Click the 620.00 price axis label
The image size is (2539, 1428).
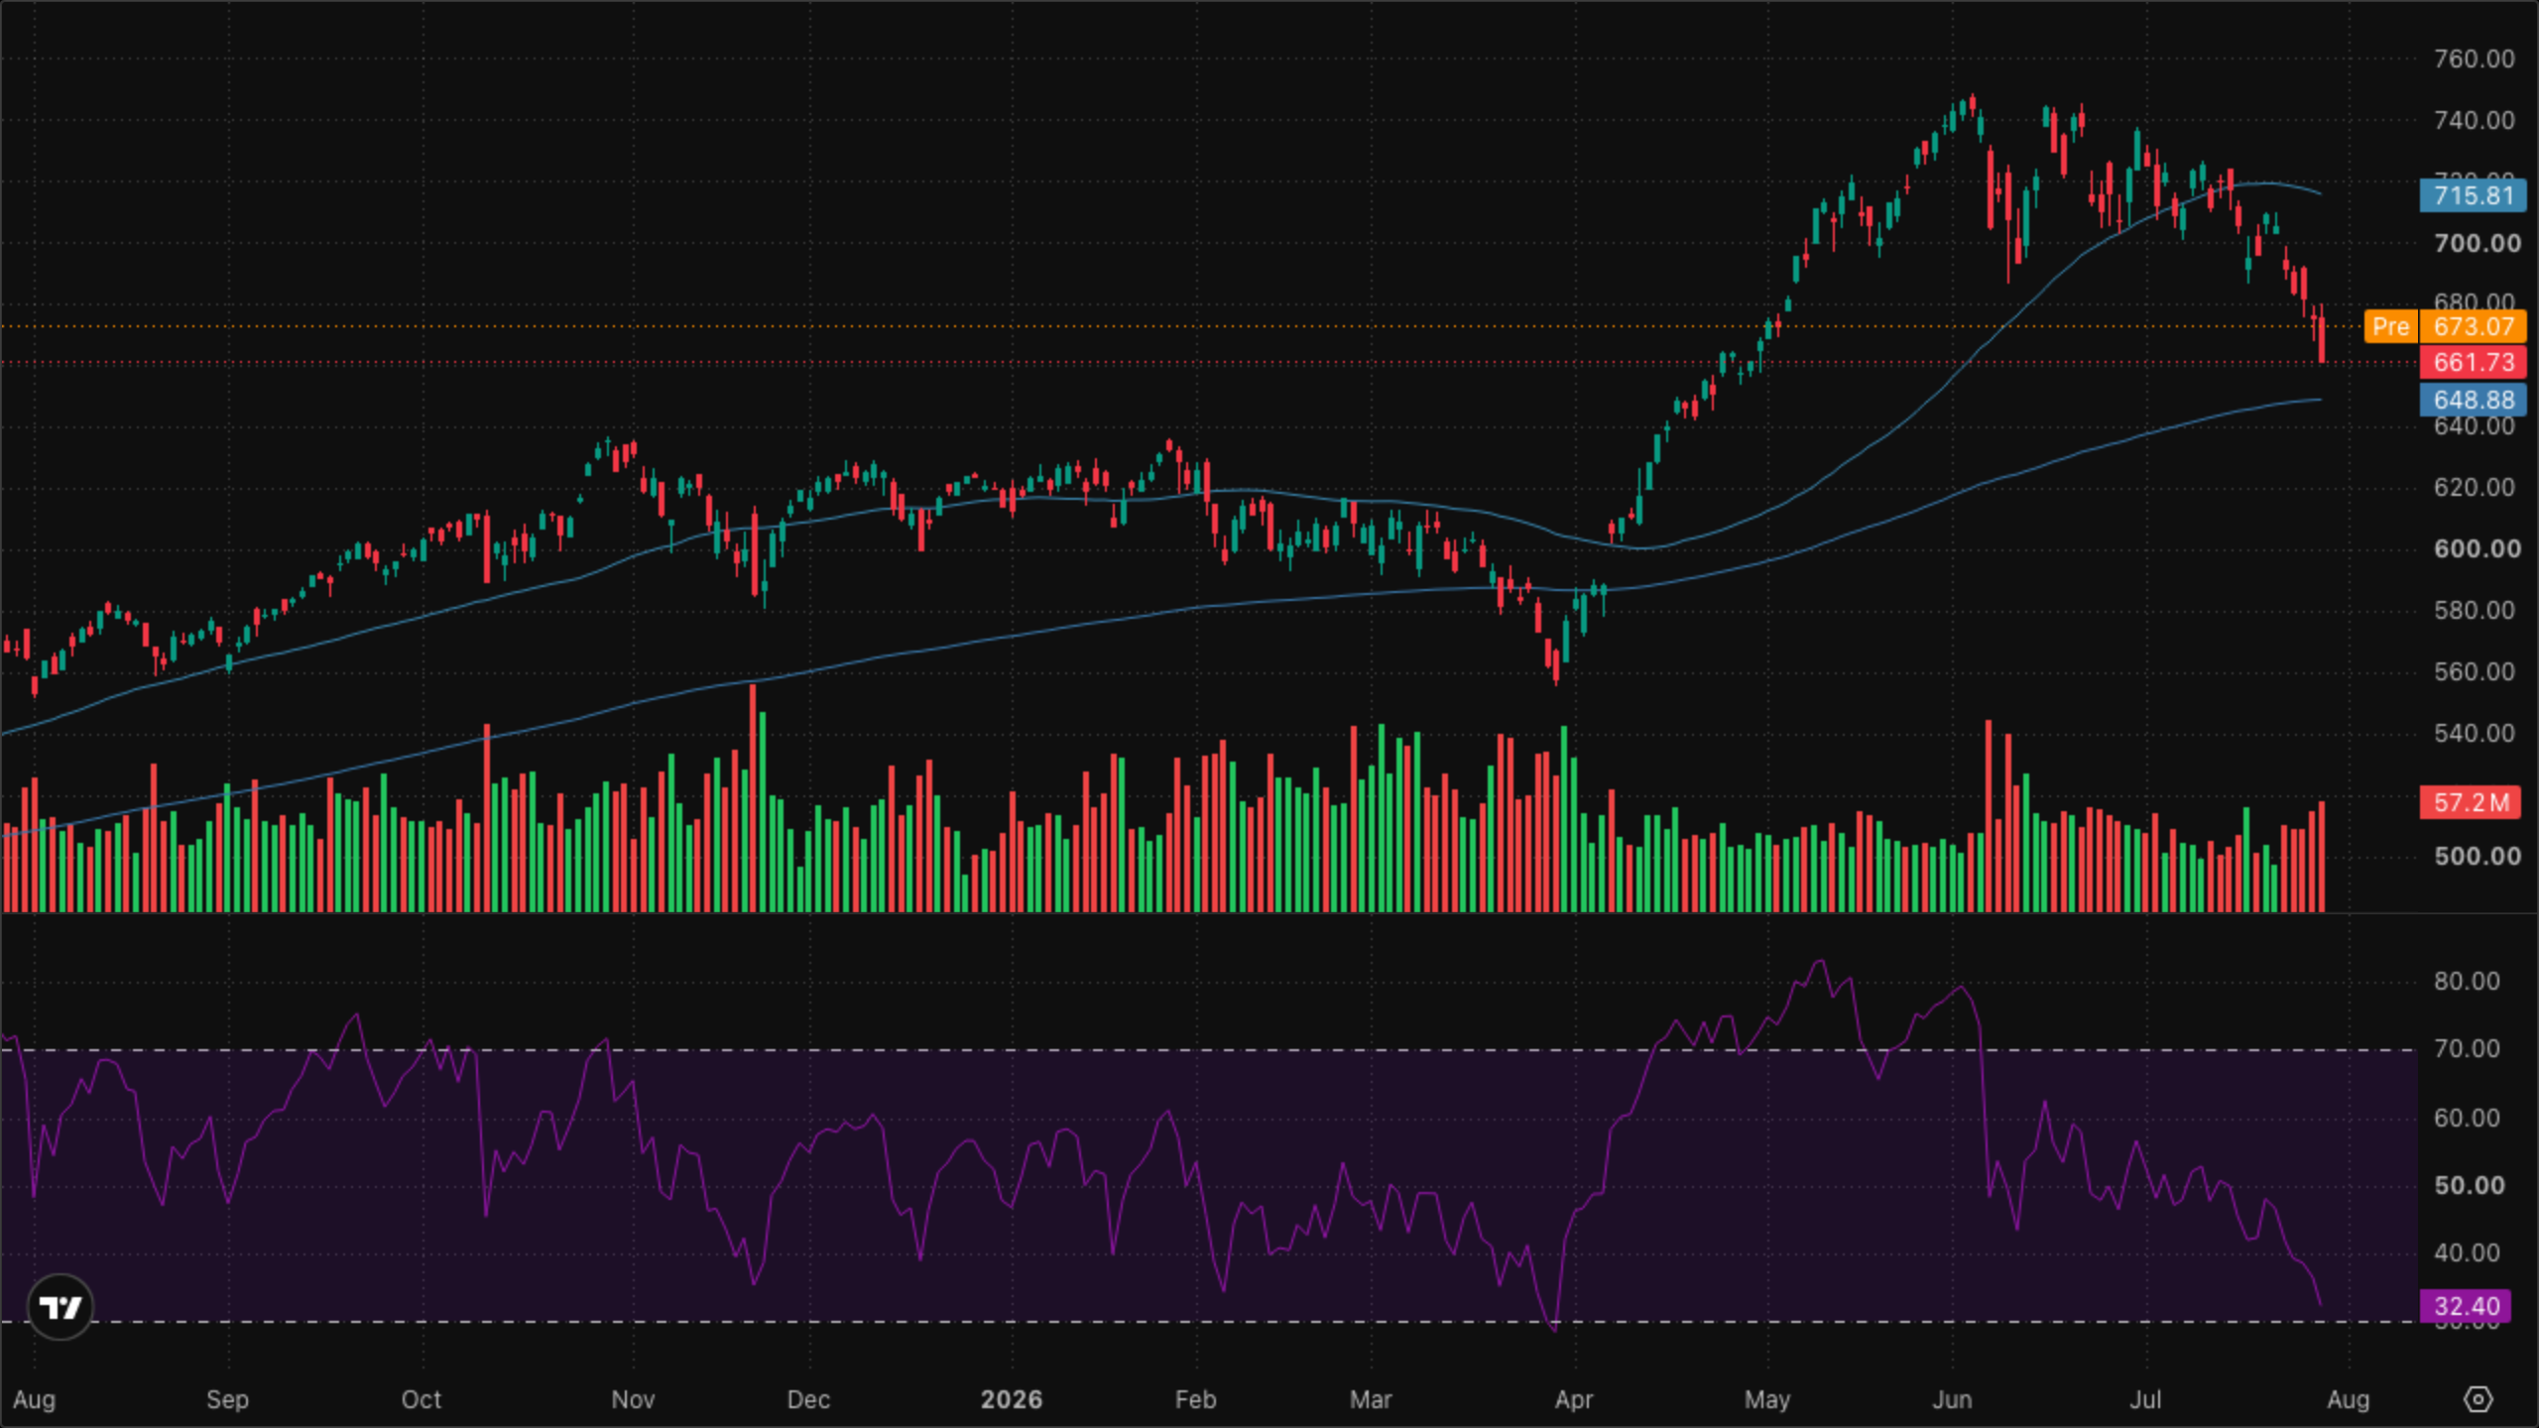pos(2474,487)
